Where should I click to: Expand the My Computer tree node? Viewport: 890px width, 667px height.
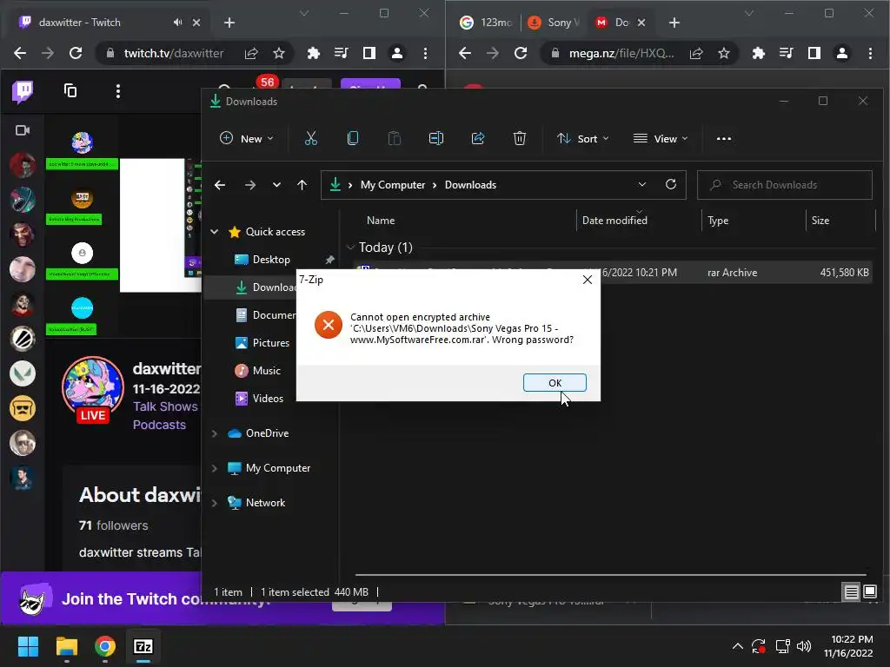pos(215,468)
